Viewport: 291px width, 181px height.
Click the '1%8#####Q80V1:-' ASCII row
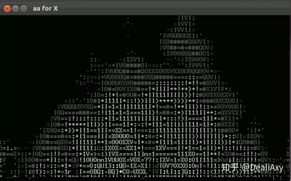(x=186, y=42)
